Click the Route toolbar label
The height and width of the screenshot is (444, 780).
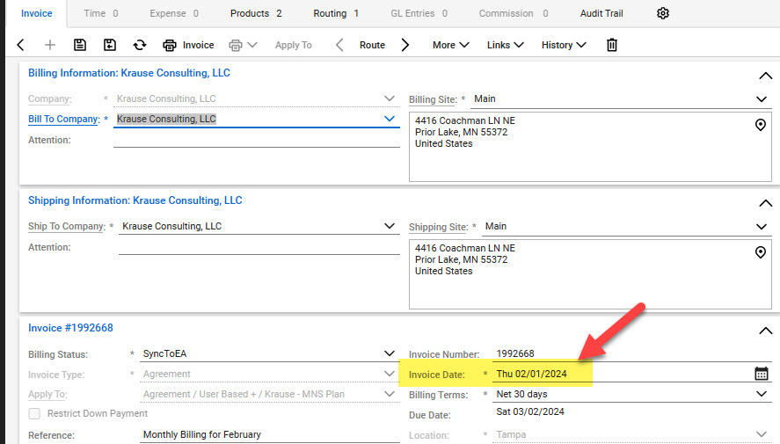coord(372,45)
